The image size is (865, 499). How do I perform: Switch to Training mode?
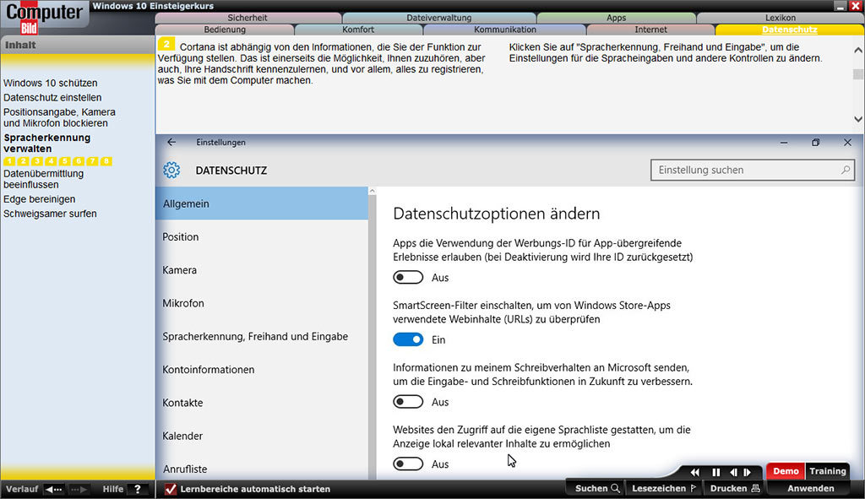pyautogui.click(x=828, y=471)
